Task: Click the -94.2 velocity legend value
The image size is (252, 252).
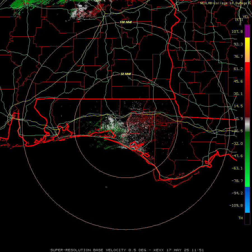Action: coord(237,193)
